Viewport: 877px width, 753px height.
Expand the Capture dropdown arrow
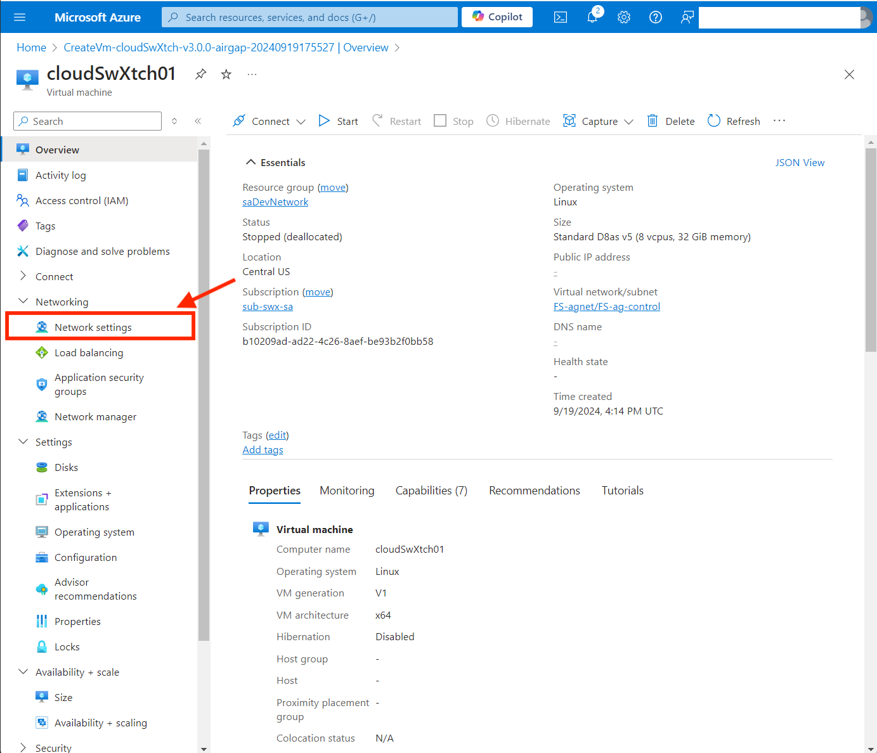click(x=628, y=121)
